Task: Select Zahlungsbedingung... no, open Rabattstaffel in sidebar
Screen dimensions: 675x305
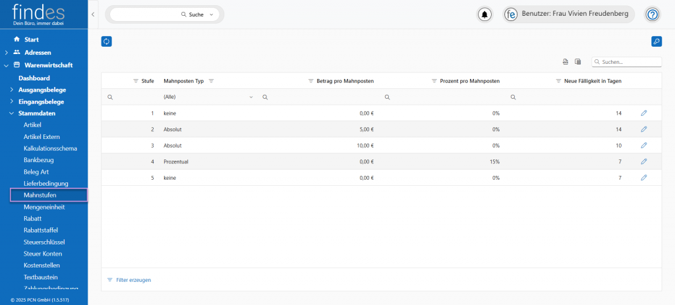Action: (41, 230)
